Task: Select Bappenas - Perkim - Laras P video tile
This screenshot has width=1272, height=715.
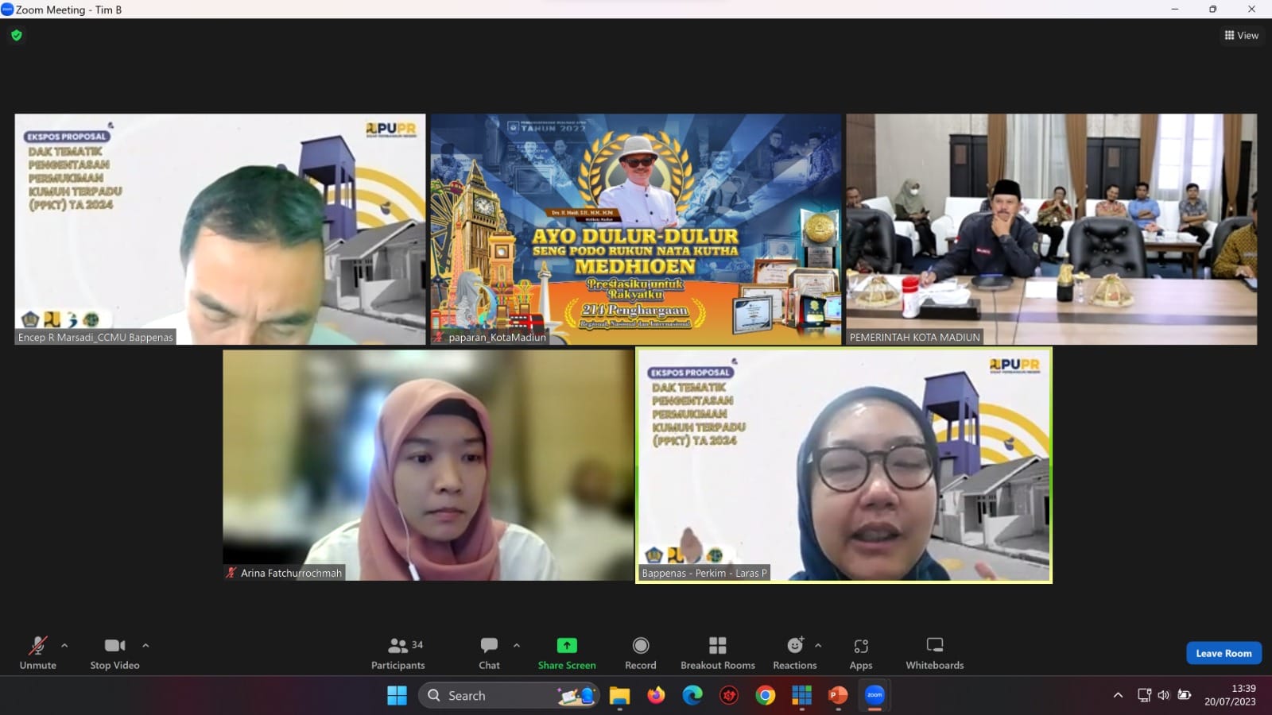Action: pyautogui.click(x=843, y=465)
